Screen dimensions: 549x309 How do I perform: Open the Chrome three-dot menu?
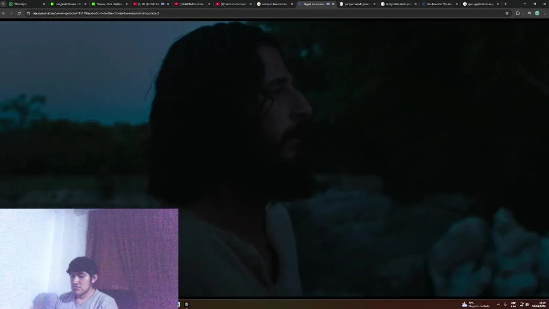pos(545,13)
